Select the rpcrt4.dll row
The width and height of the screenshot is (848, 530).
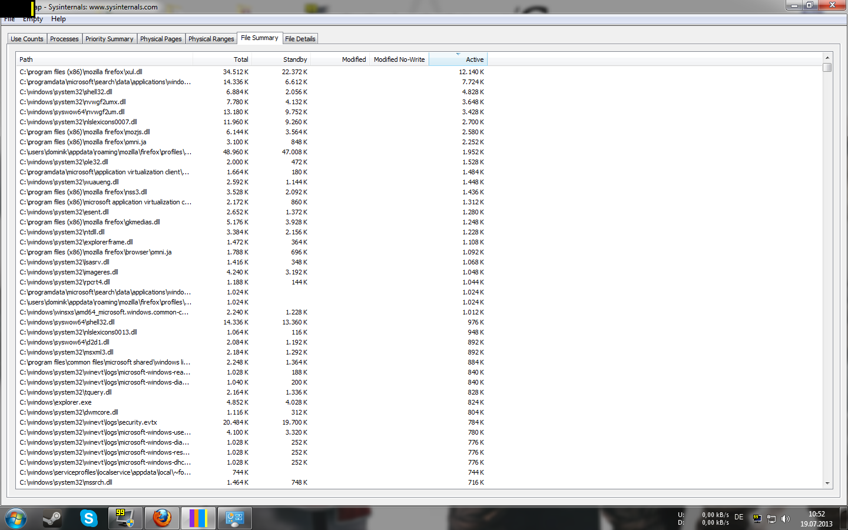click(x=252, y=282)
